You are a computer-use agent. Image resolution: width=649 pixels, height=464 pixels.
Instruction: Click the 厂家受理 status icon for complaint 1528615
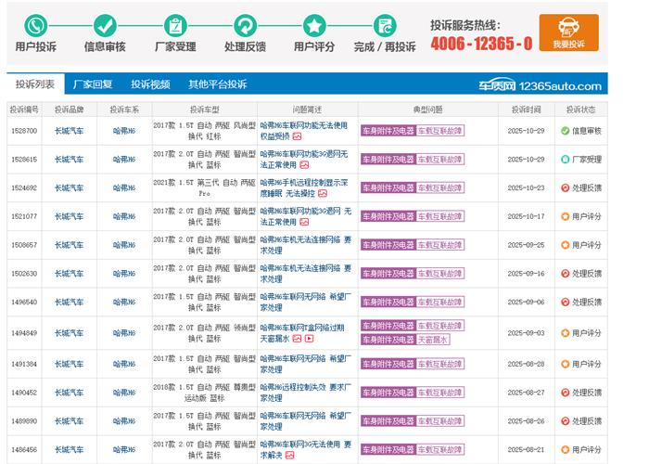click(565, 160)
